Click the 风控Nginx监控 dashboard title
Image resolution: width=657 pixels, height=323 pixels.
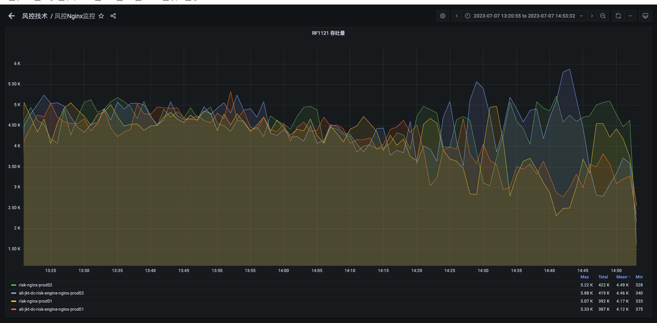tap(75, 16)
